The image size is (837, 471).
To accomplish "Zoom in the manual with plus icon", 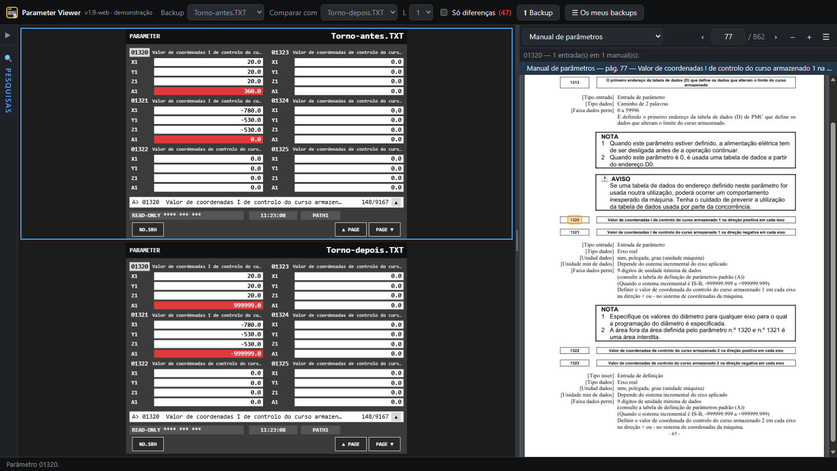I will coord(809,37).
